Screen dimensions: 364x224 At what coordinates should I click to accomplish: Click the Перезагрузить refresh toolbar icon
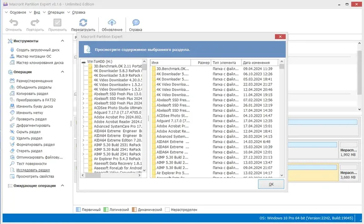pos(83,23)
